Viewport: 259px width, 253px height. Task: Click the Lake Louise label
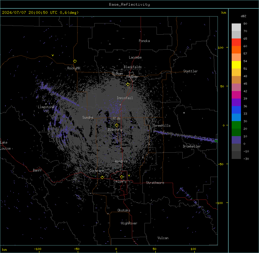(5, 145)
